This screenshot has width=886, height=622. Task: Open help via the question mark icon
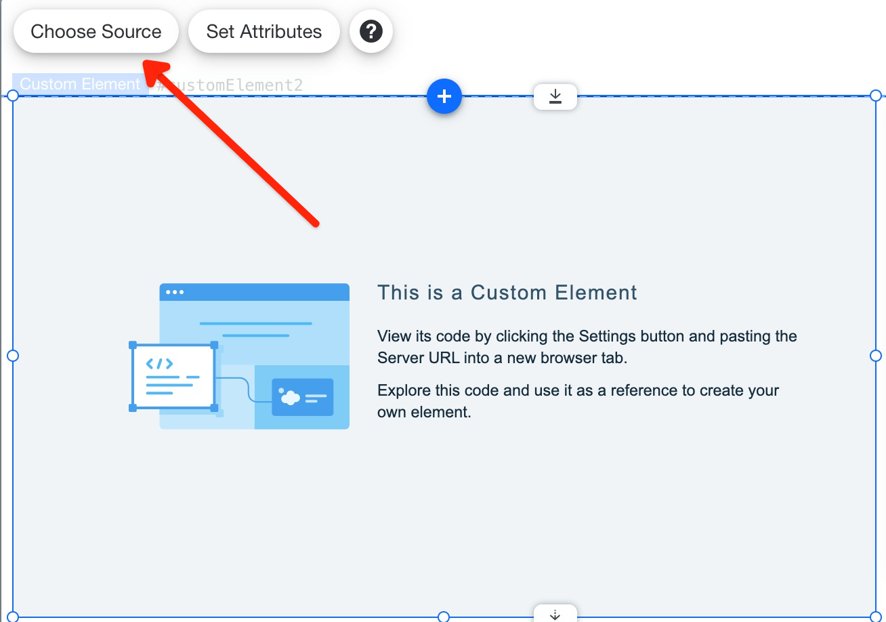(371, 31)
